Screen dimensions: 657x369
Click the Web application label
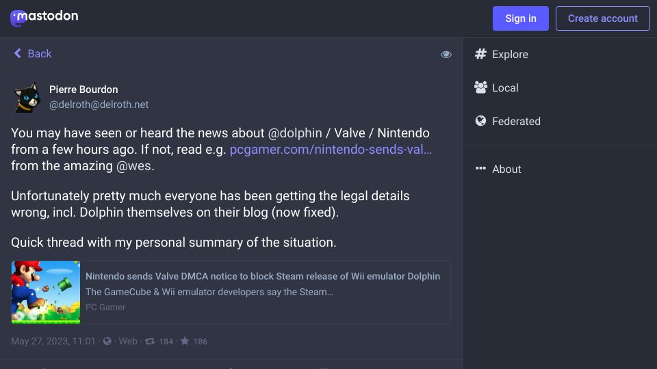tap(128, 342)
